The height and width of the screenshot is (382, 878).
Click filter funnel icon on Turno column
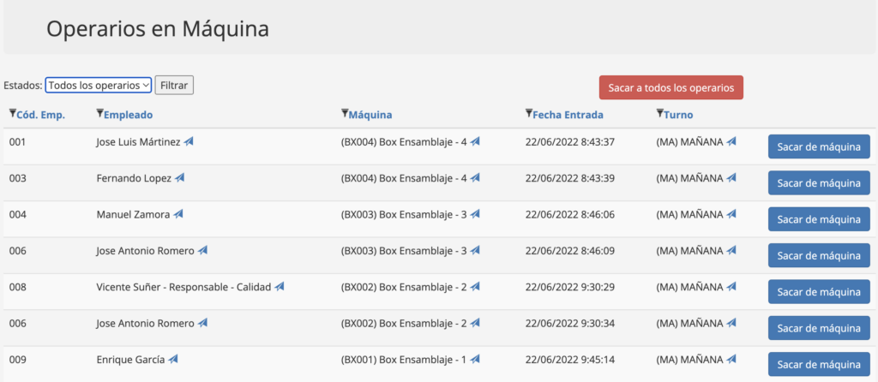(x=659, y=114)
